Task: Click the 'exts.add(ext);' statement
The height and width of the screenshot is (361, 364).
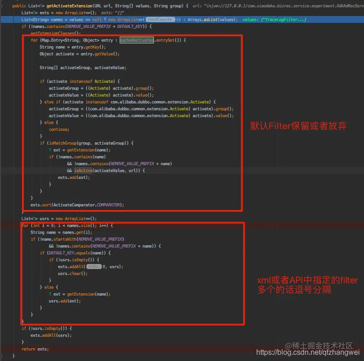Action: pyautogui.click(x=74, y=178)
